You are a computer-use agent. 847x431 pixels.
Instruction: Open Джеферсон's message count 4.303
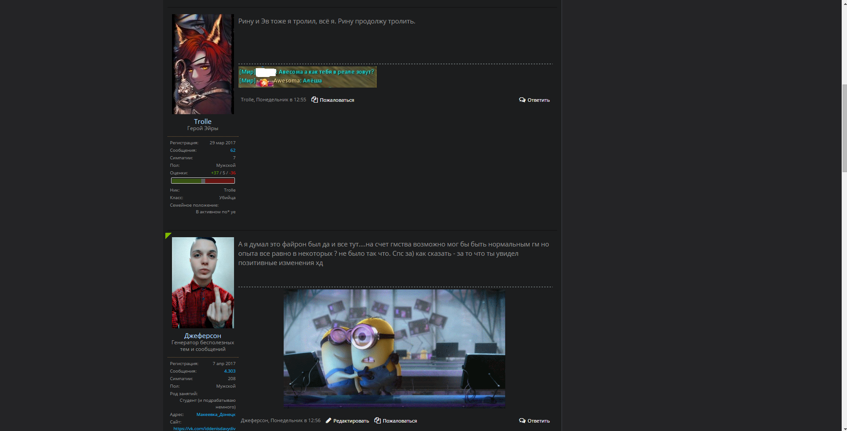[x=230, y=371]
